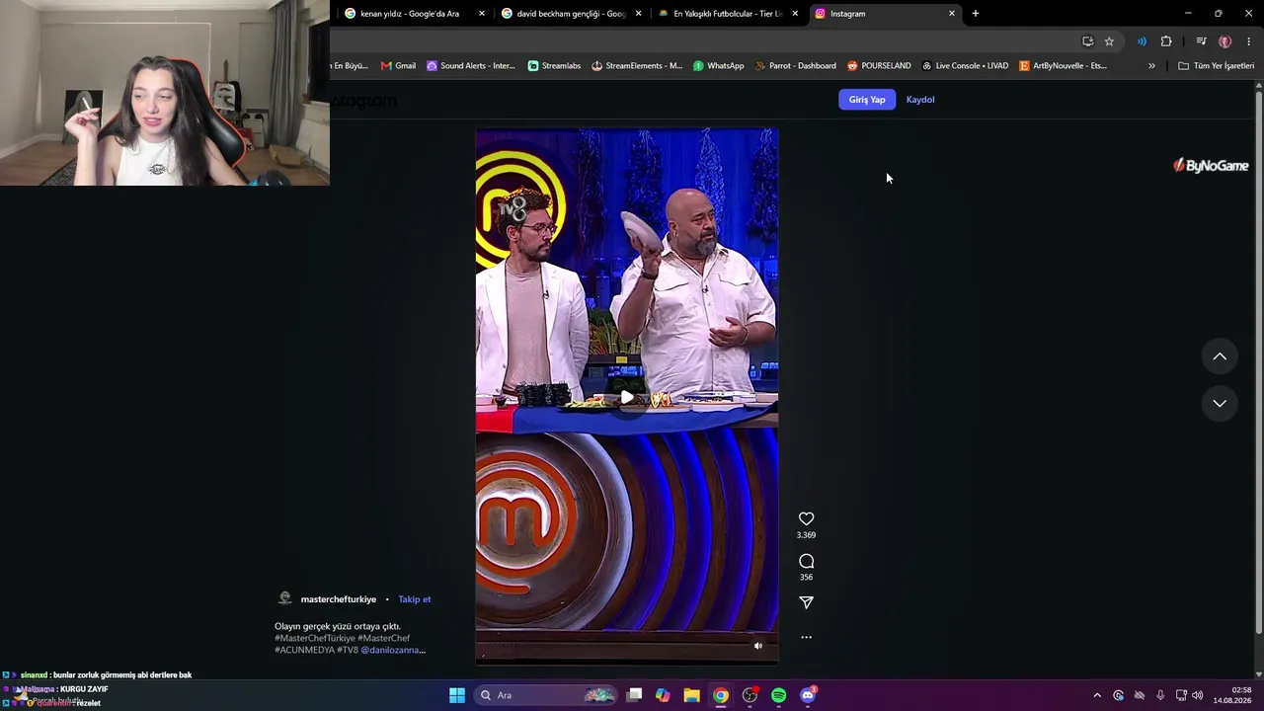
Task: Open the WhatsApp bookmark
Action: (x=719, y=66)
